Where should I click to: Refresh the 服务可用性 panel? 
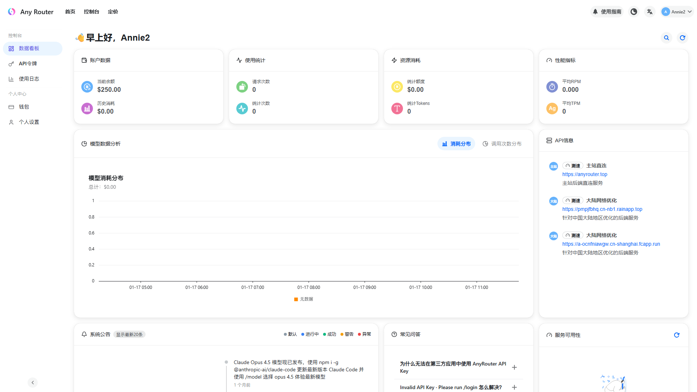point(677,335)
